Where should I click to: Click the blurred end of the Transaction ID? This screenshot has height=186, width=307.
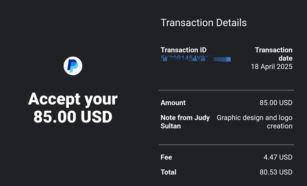pyautogui.click(x=221, y=59)
